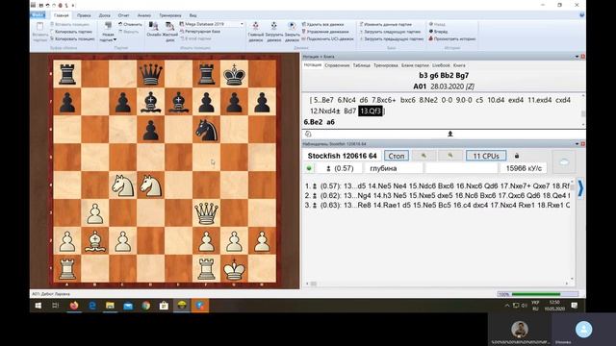616x346 pixels.
Task: Open the Доска ribbon tab
Action: click(105, 15)
